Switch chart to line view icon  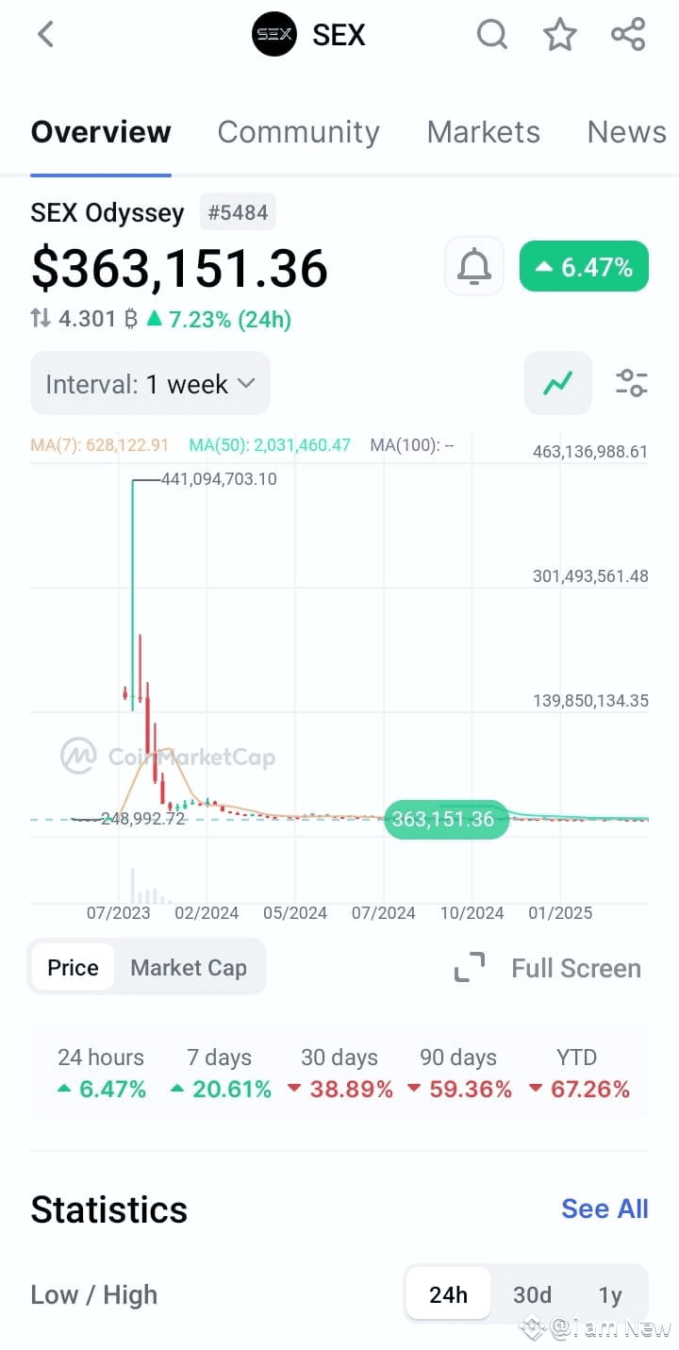pos(557,383)
